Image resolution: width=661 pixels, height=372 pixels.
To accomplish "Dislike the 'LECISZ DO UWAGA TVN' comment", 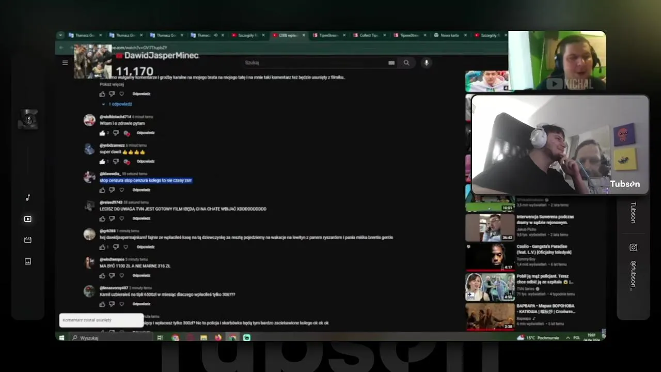I will tap(112, 218).
